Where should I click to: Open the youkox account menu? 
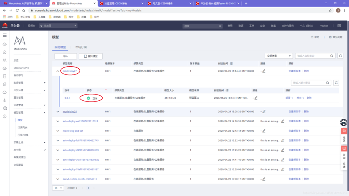324,26
